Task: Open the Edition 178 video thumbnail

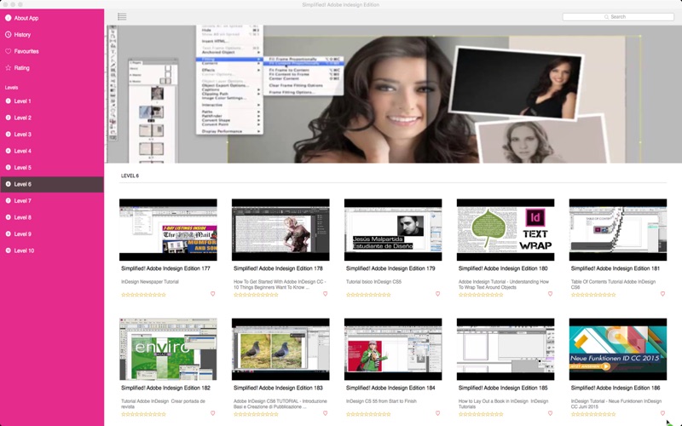Action: tap(280, 229)
